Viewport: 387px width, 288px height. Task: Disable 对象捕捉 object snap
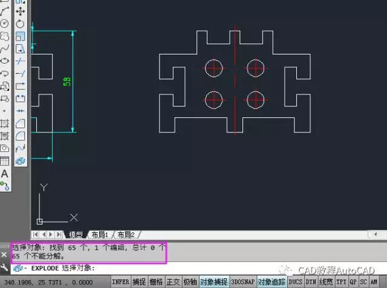[x=213, y=282]
